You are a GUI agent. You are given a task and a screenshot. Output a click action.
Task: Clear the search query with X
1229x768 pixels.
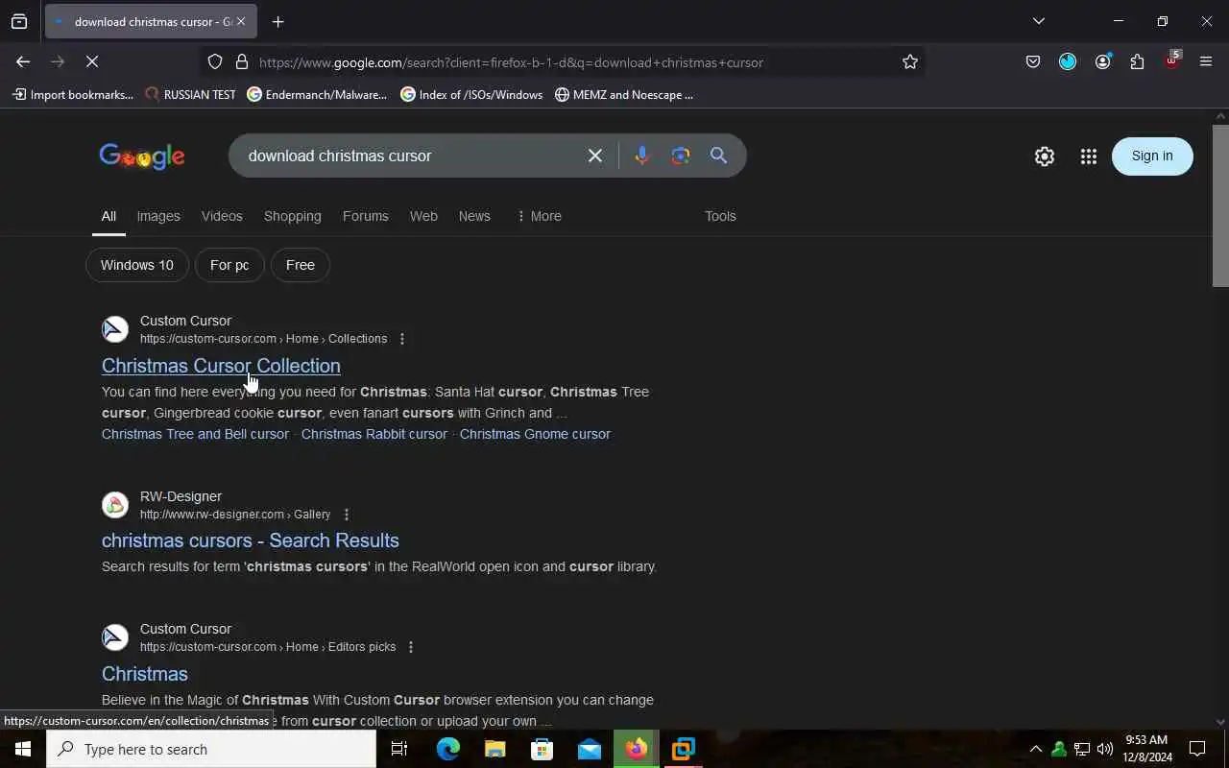pyautogui.click(x=595, y=156)
